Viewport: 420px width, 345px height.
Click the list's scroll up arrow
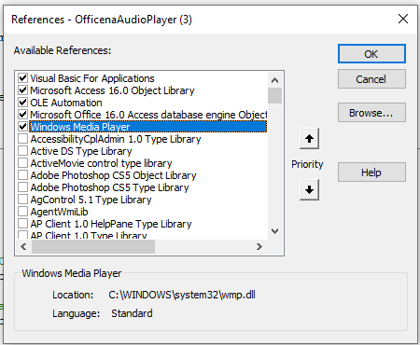[x=274, y=80]
